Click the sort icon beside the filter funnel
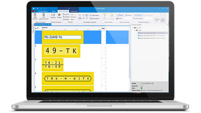 tap(36, 28)
